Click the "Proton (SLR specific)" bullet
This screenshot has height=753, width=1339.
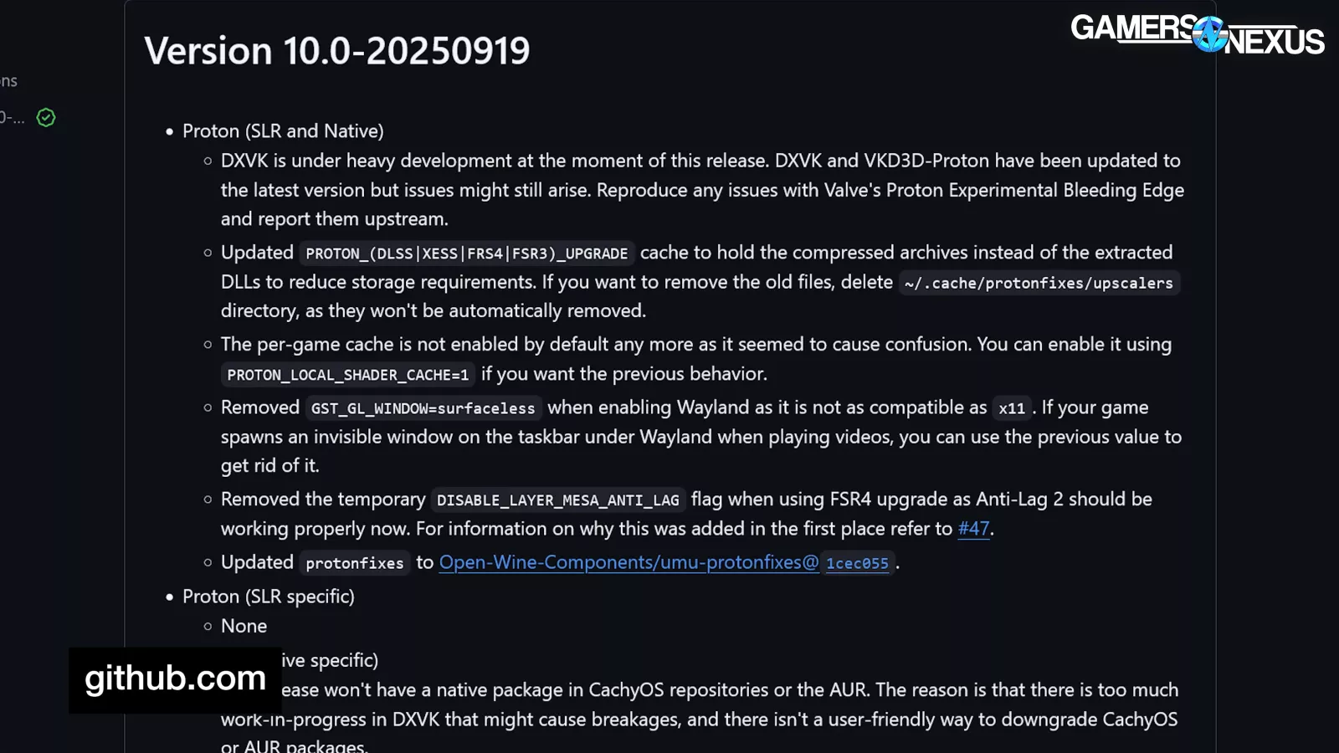pyautogui.click(x=268, y=597)
